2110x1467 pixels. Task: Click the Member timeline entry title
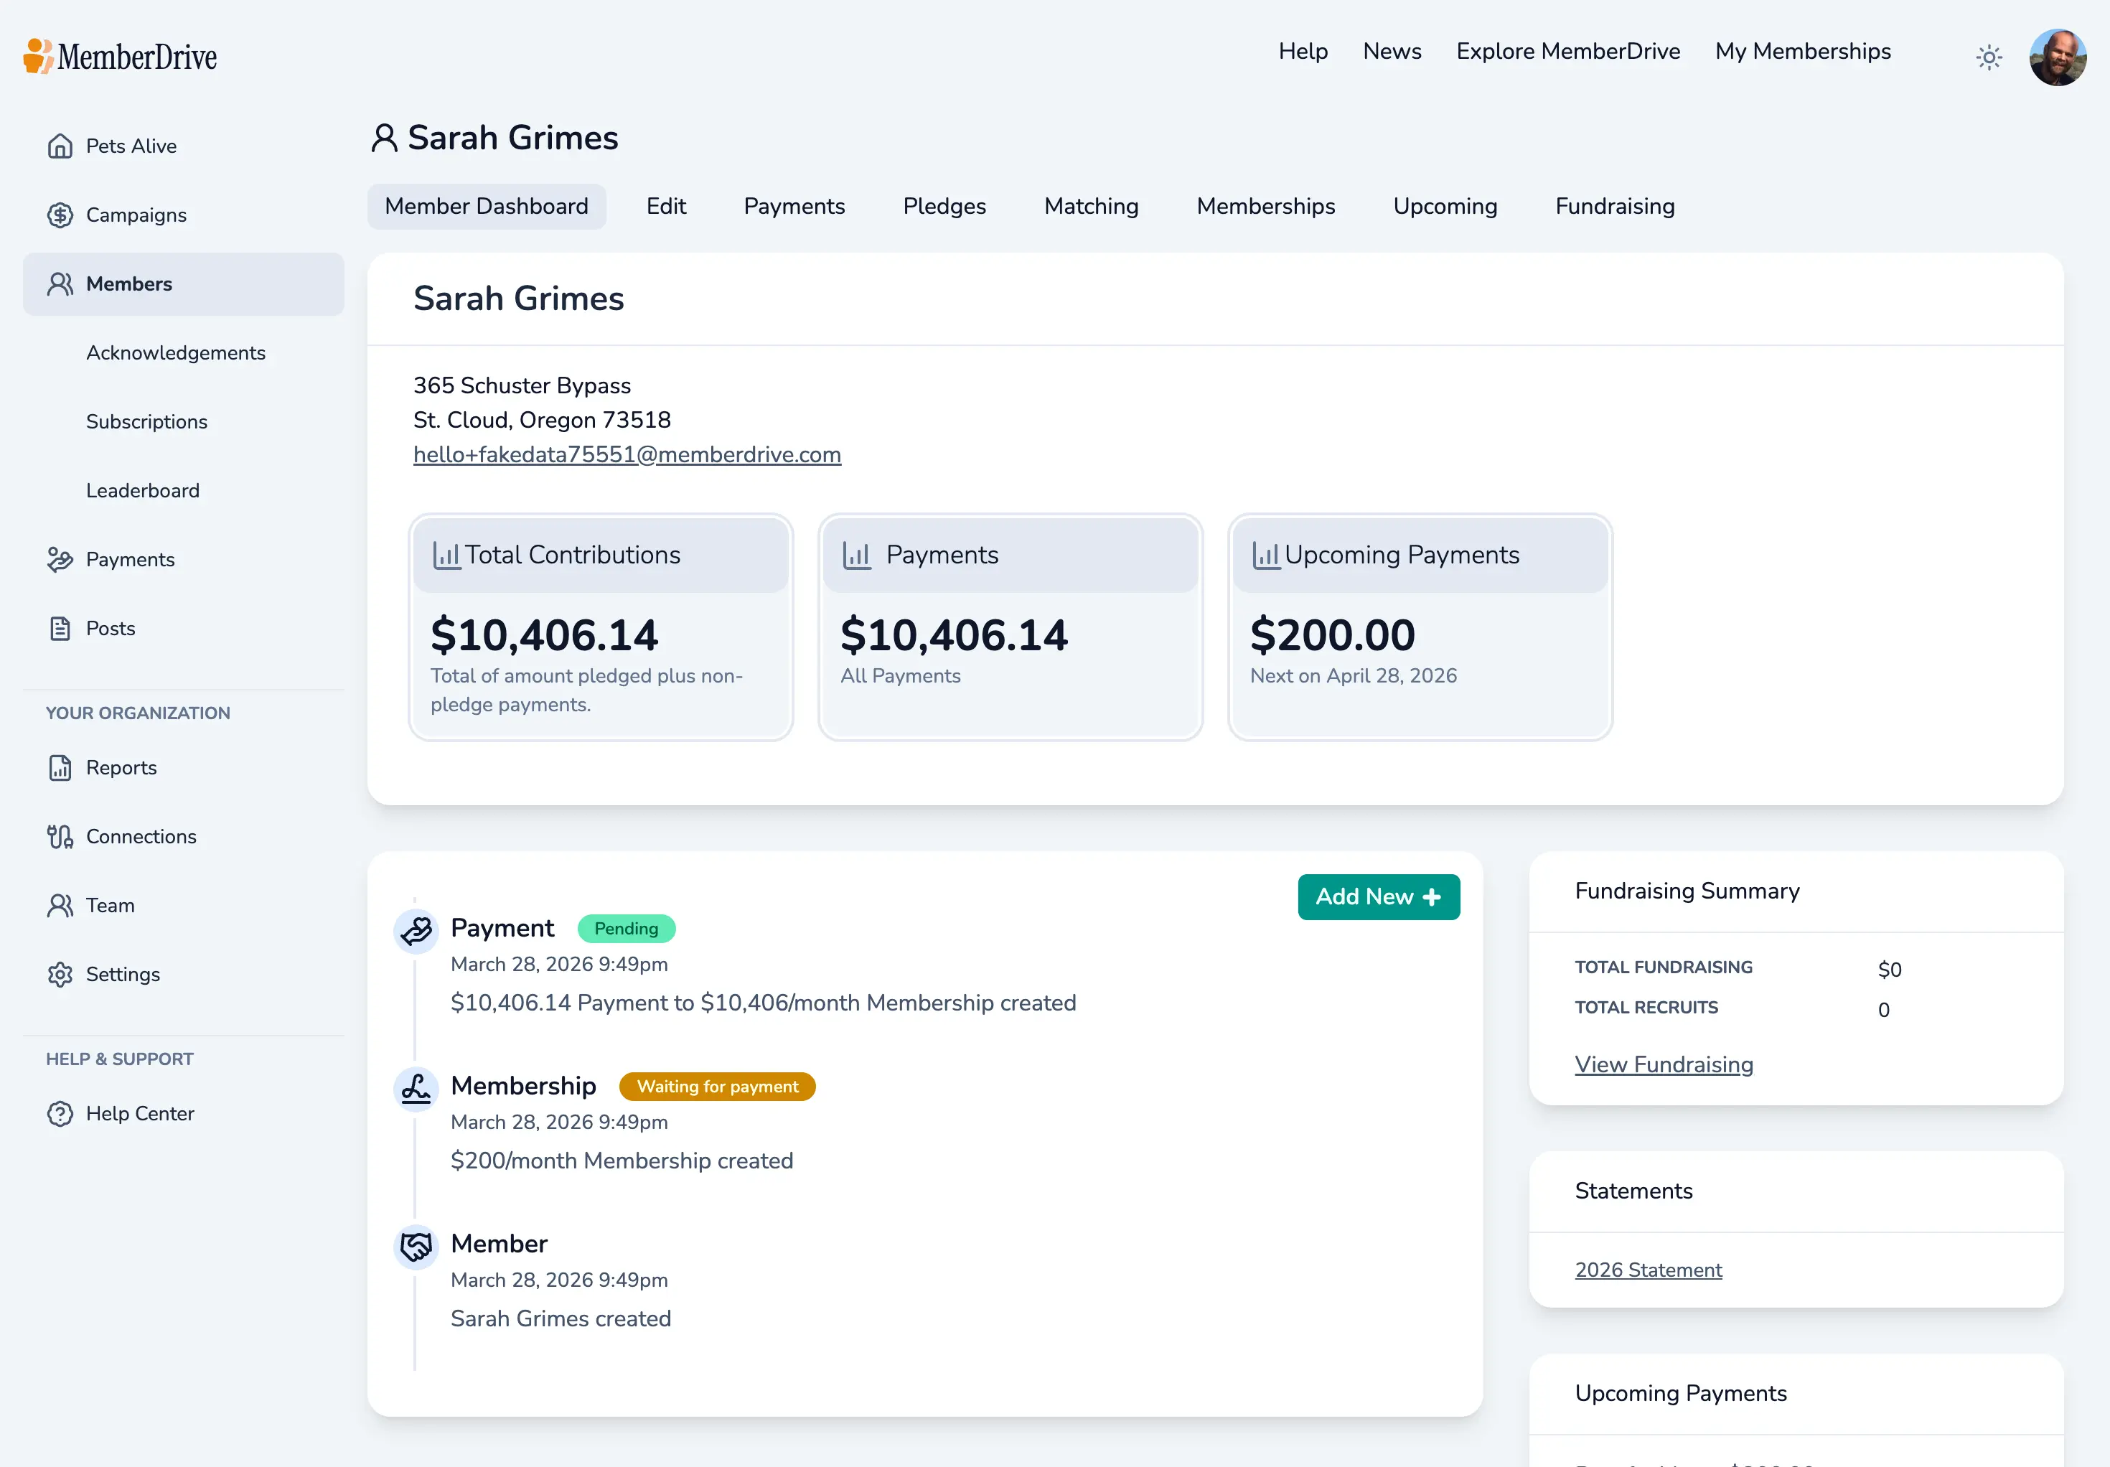[499, 1244]
